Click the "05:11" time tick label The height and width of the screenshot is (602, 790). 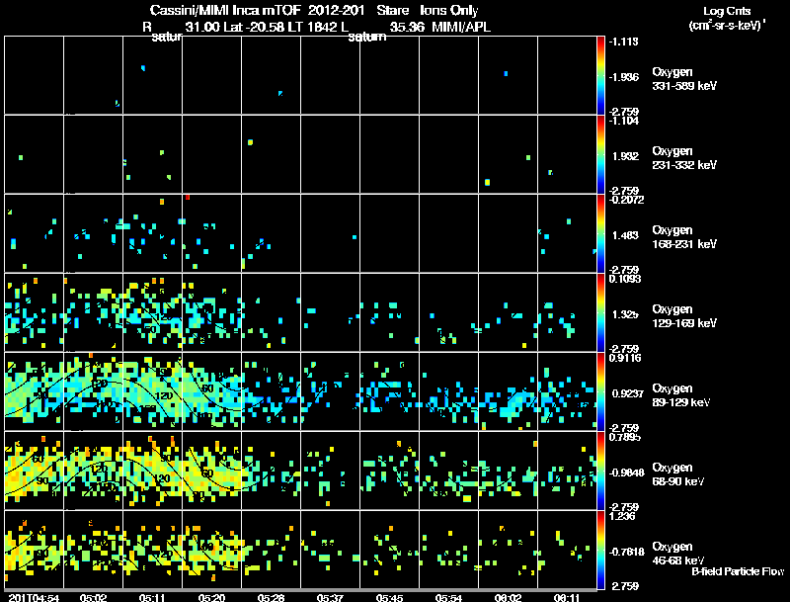click(x=152, y=598)
